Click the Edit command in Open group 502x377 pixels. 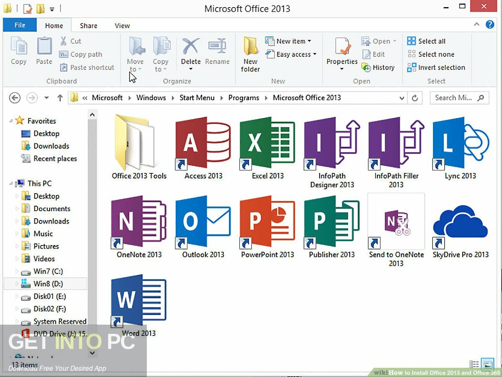click(x=374, y=54)
